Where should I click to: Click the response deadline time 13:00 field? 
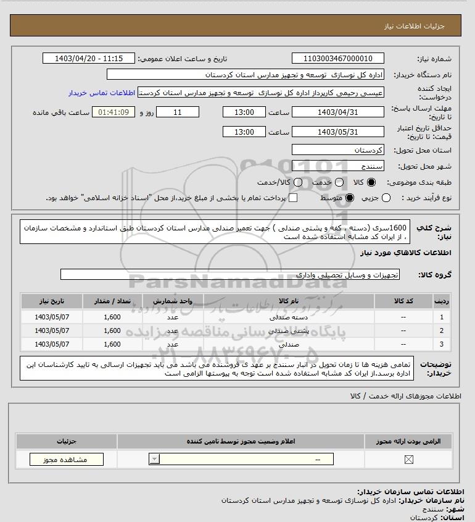[244, 112]
